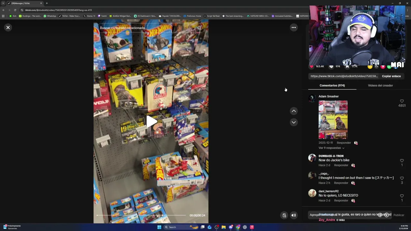Viewport: 411px width, 231px height.
Task: Open Adam Smasher's profile name
Action: point(328,97)
